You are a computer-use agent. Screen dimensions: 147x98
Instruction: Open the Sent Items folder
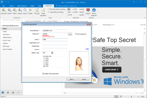6,34
